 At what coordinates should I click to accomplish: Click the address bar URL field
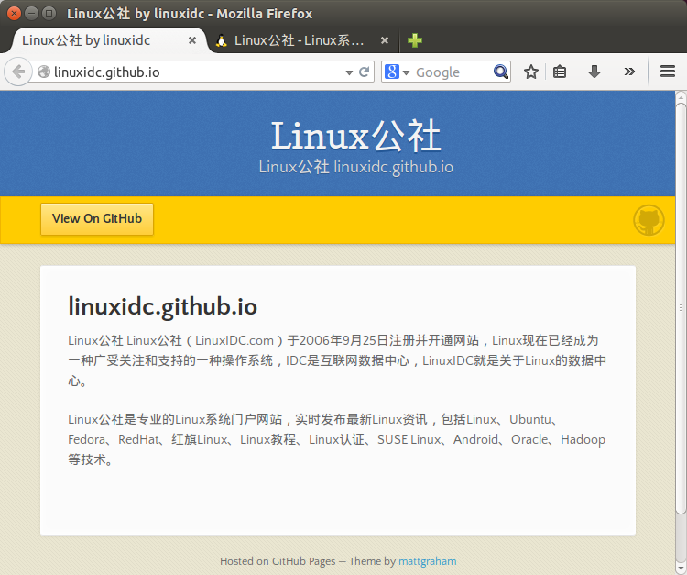click(198, 72)
